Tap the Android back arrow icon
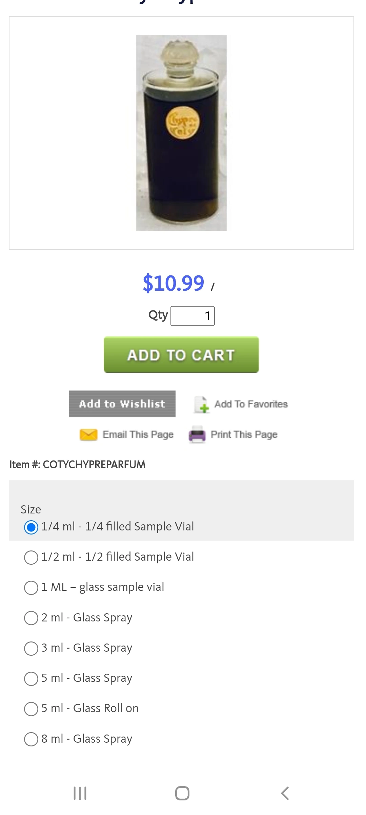This screenshot has height=815, width=366. coord(285,793)
